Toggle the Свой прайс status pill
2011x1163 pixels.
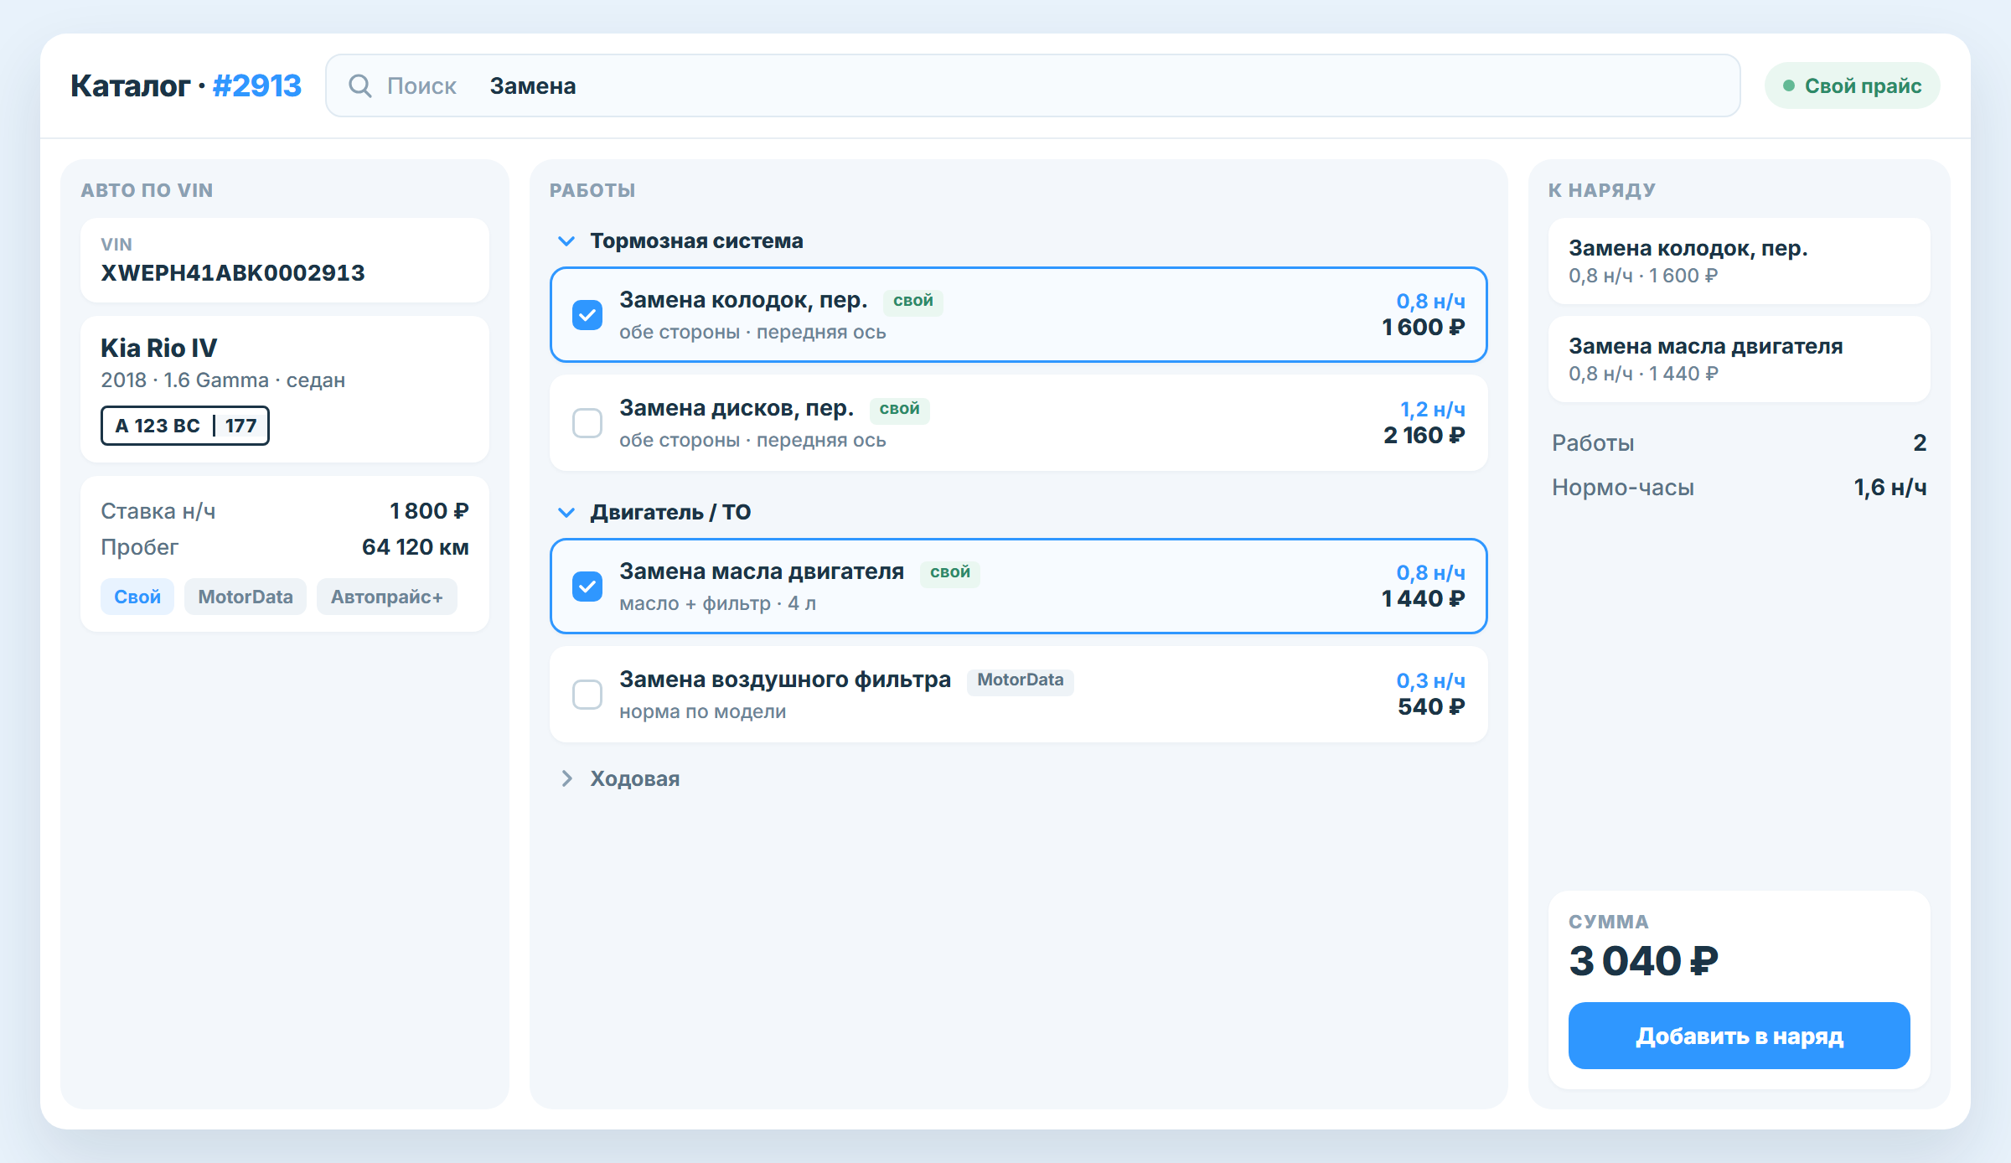(1852, 85)
